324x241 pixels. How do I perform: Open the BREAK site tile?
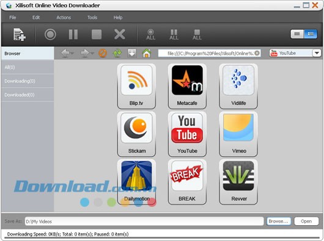click(187, 182)
